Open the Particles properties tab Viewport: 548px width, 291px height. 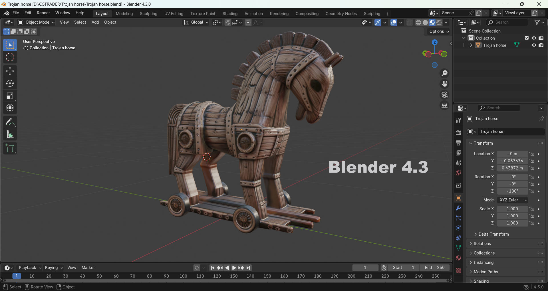(x=458, y=218)
